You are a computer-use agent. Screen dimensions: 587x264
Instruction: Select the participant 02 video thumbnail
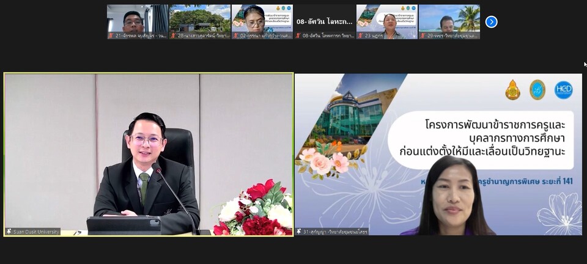coord(262,18)
